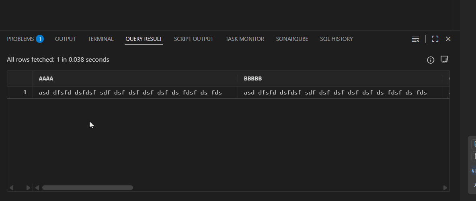Click the Problems count badge
This screenshot has width=476, height=201.
(40, 39)
